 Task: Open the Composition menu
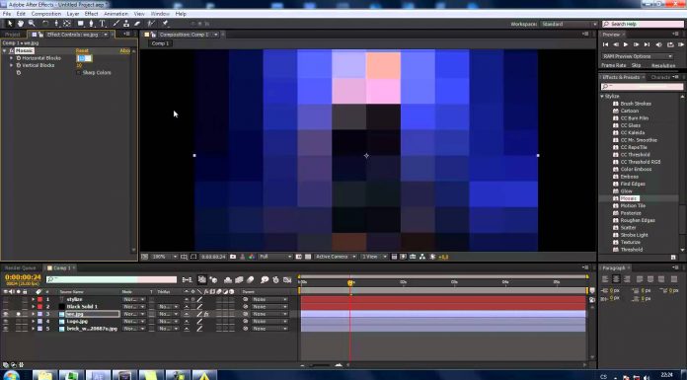pos(46,14)
